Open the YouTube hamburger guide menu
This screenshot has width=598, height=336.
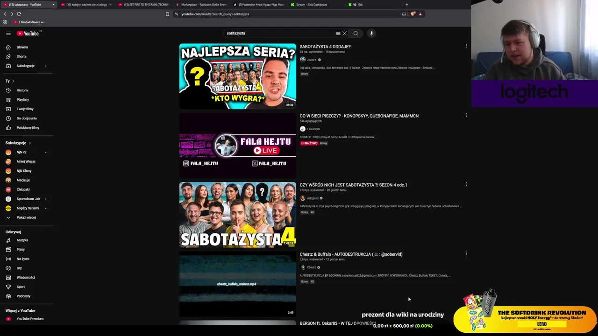pos(8,33)
